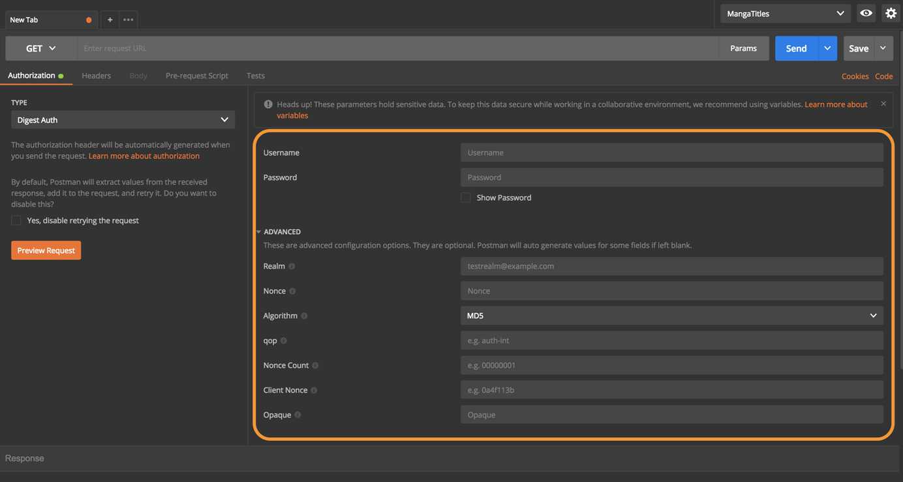
Task: Enable the Show Password checkbox
Action: point(466,198)
